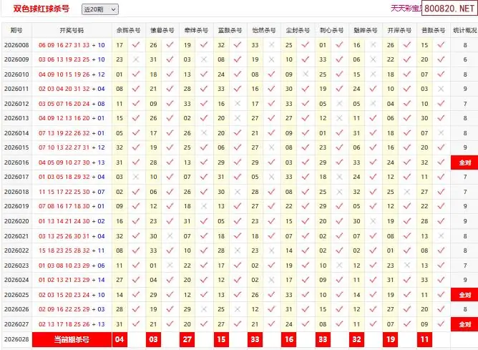
Task: Select the red 04 cell under 余晖杀号
Action: 119,339
